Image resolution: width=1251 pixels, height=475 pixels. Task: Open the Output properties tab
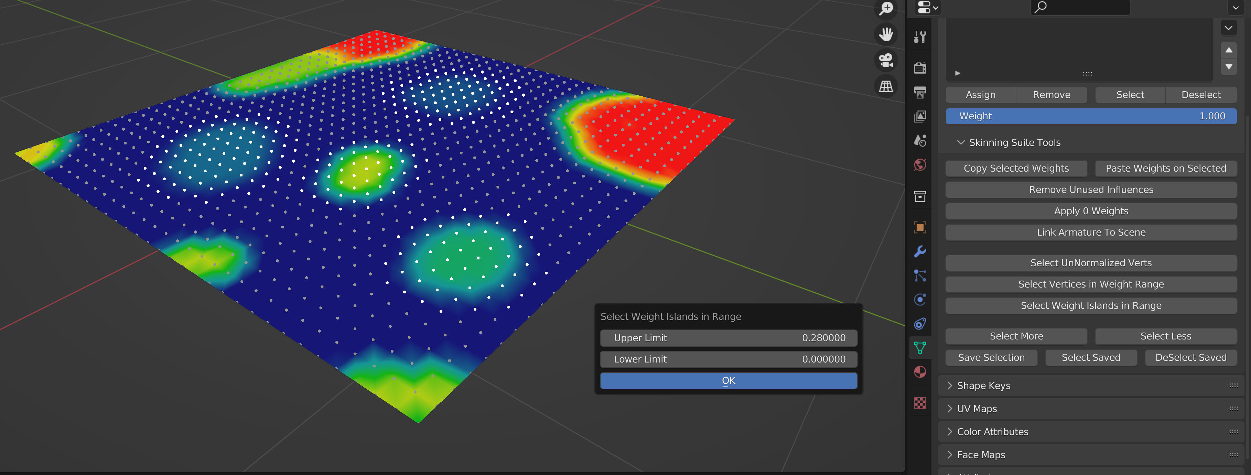pyautogui.click(x=920, y=92)
